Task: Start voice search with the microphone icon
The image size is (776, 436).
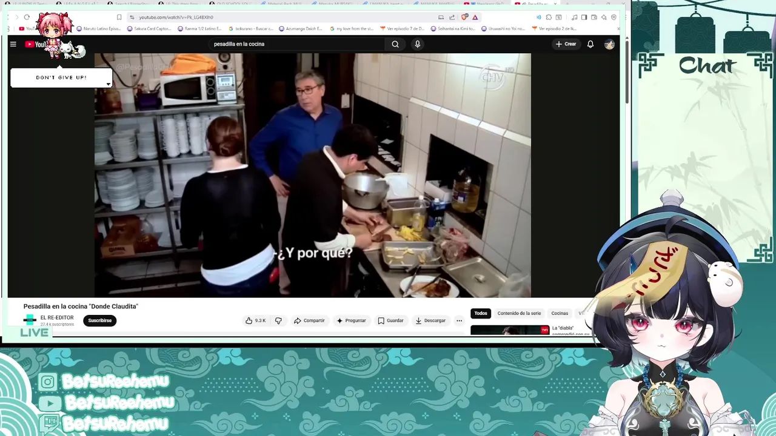Action: coord(417,44)
